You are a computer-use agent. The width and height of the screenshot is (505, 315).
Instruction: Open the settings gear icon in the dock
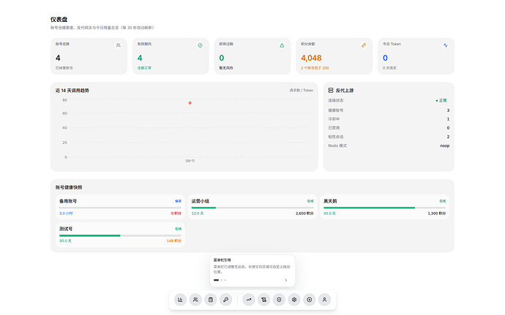pos(294,300)
